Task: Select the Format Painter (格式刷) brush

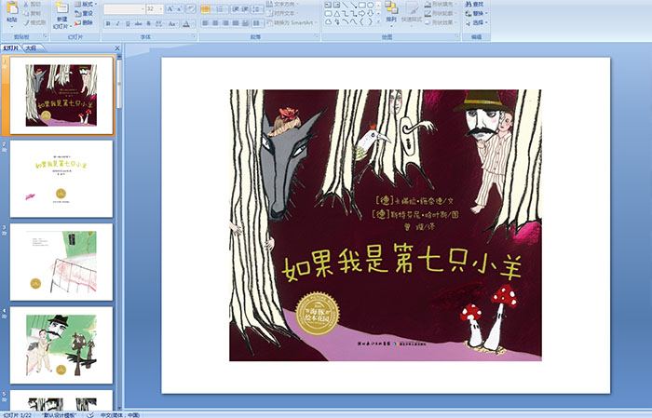Action: click(x=34, y=22)
